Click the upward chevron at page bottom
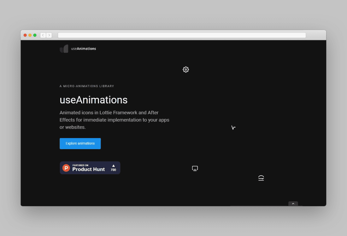Viewport: 347px width, 236px height. pyautogui.click(x=293, y=204)
